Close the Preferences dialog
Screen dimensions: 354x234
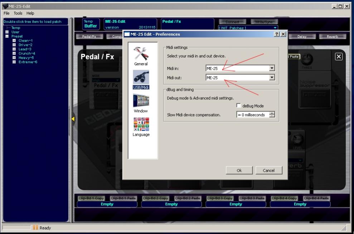point(283,34)
